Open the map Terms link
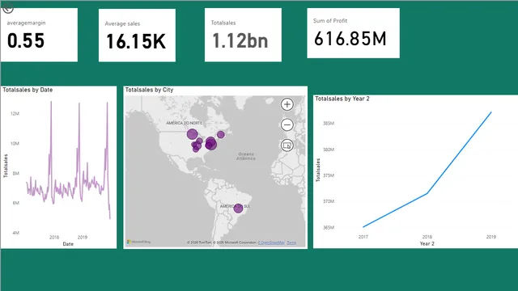The width and height of the screenshot is (518, 291). coord(291,242)
